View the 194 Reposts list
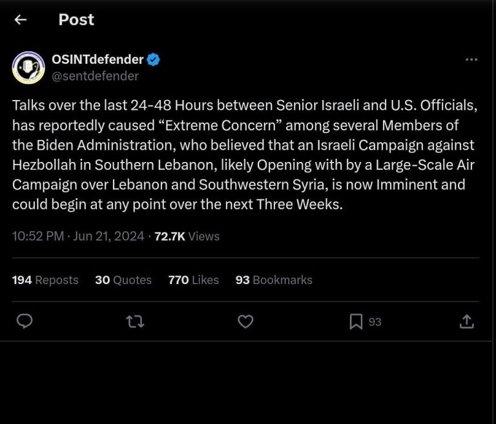The width and height of the screenshot is (496, 424). [45, 280]
